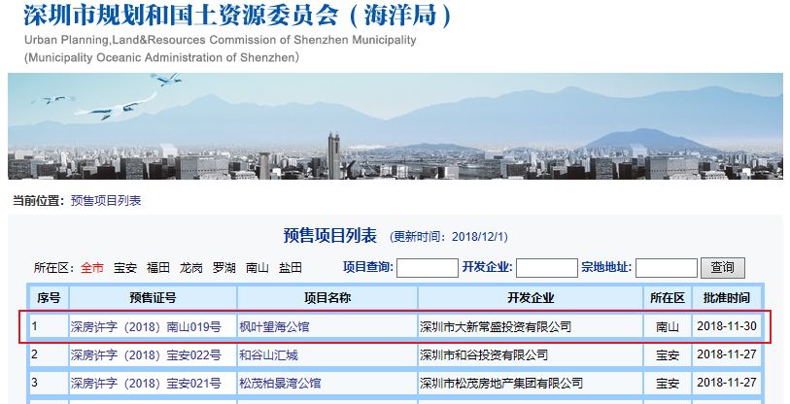Focus the 宗地地址 input field
The height and width of the screenshot is (404, 790).
(x=666, y=268)
